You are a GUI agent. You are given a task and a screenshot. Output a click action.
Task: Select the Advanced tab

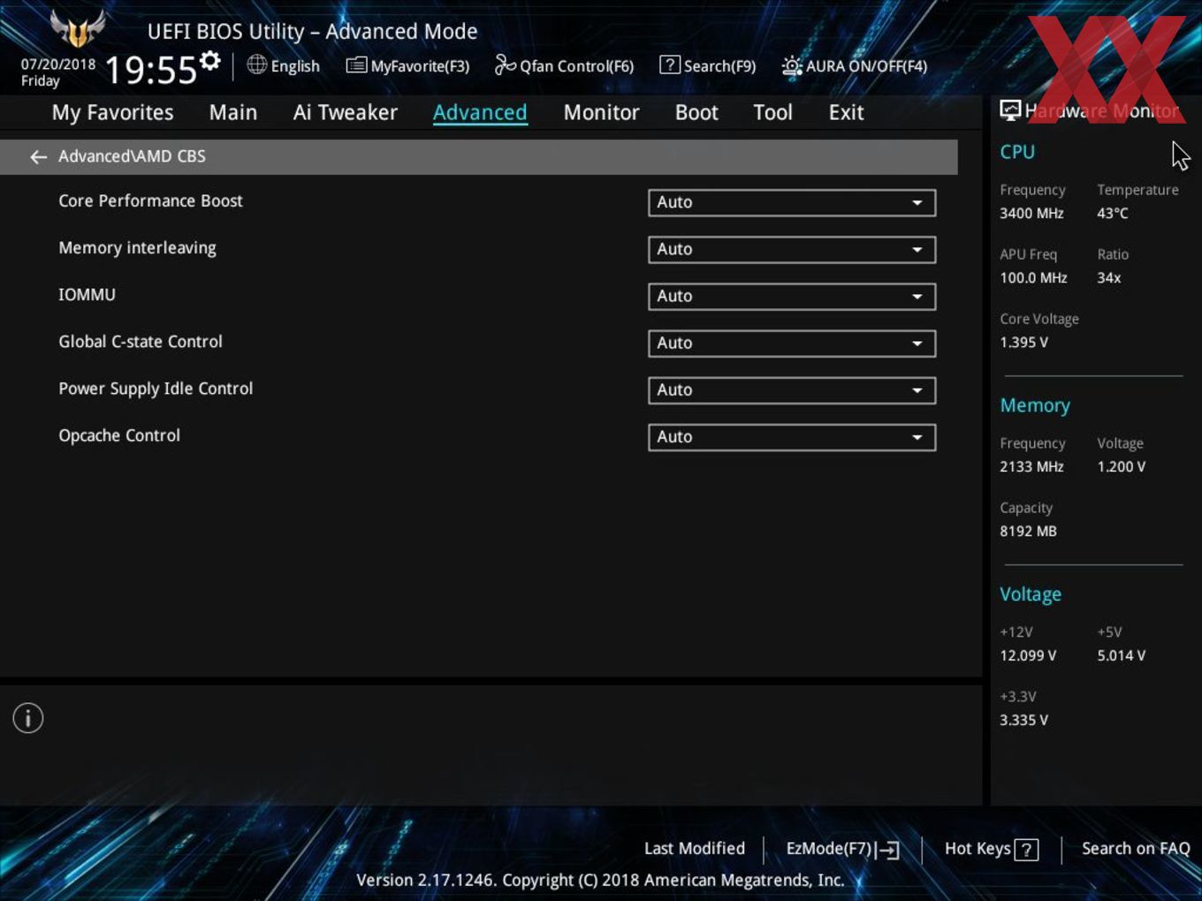click(480, 113)
